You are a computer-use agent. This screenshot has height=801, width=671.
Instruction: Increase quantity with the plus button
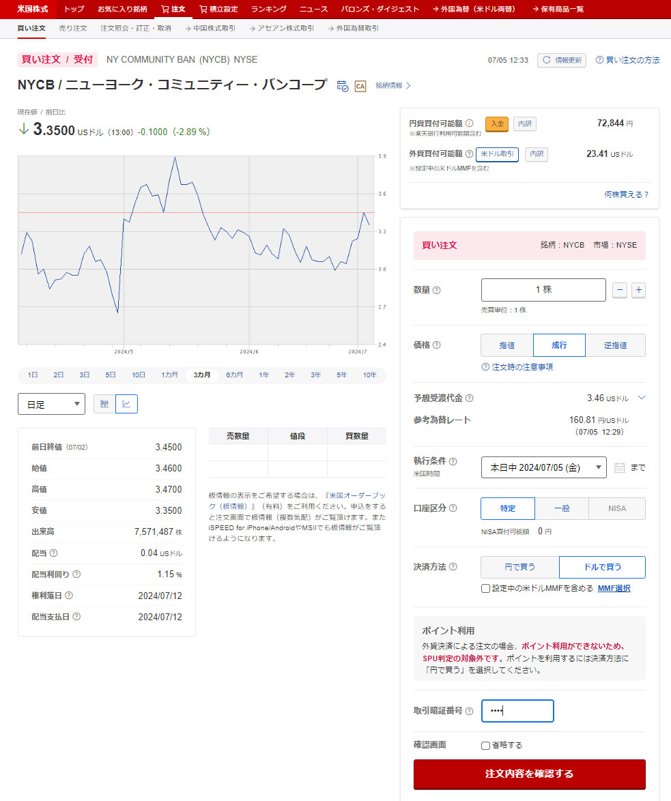(638, 290)
